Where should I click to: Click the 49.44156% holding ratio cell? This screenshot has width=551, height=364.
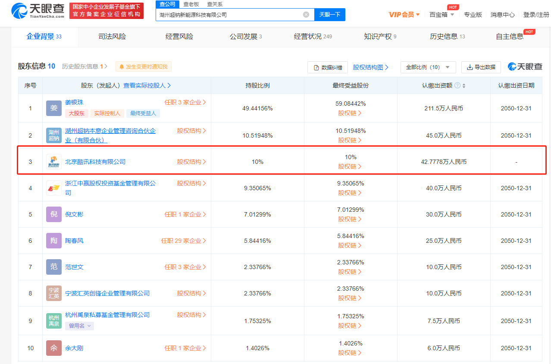tap(257, 108)
